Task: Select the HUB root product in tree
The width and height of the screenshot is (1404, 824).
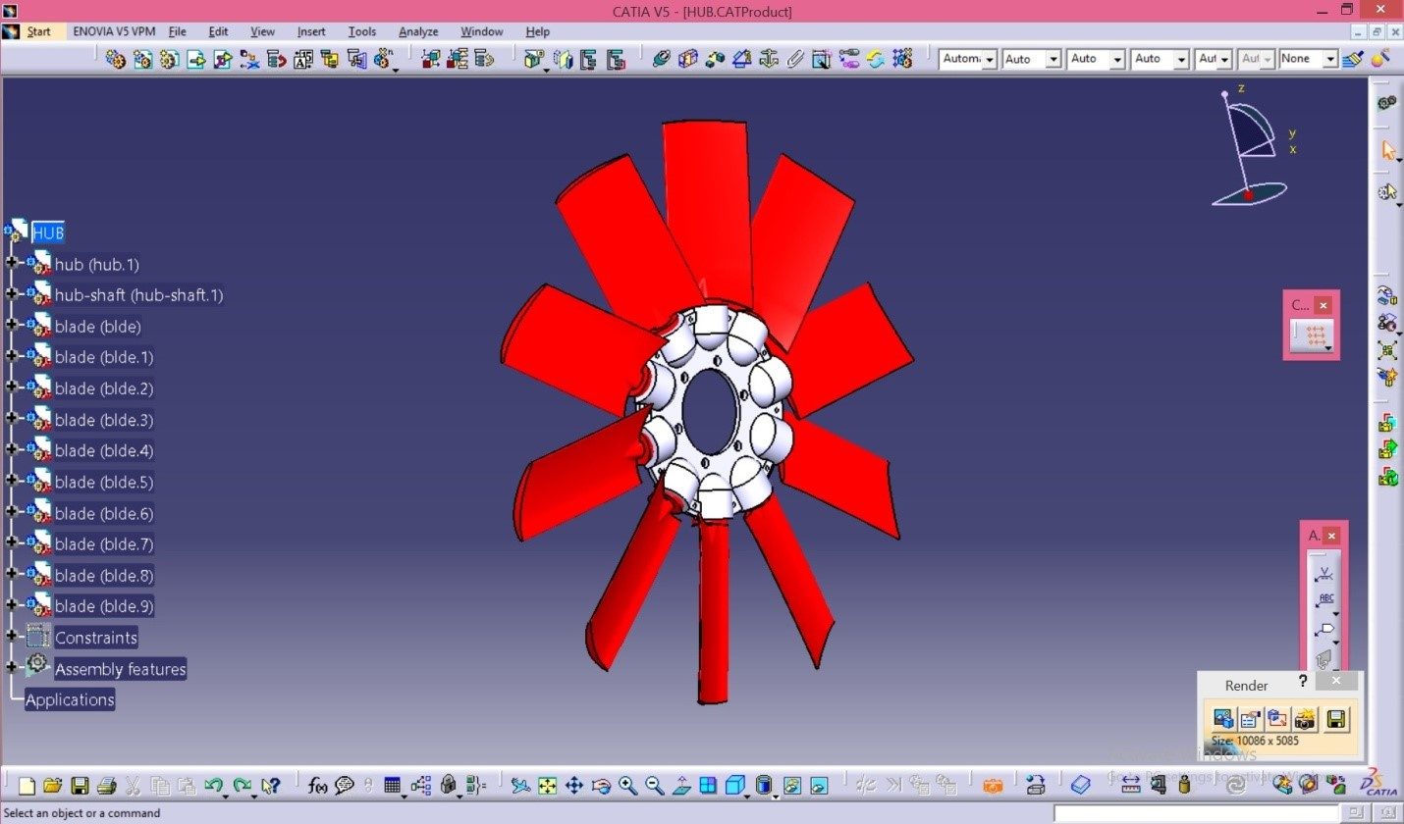Action: pyautogui.click(x=48, y=232)
